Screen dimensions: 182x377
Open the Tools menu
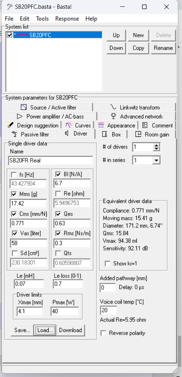pyautogui.click(x=42, y=19)
